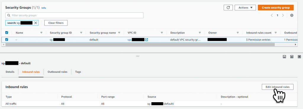The height and width of the screenshot is (109, 303).
Task: Open VPC external link icon
Action: (146, 40)
